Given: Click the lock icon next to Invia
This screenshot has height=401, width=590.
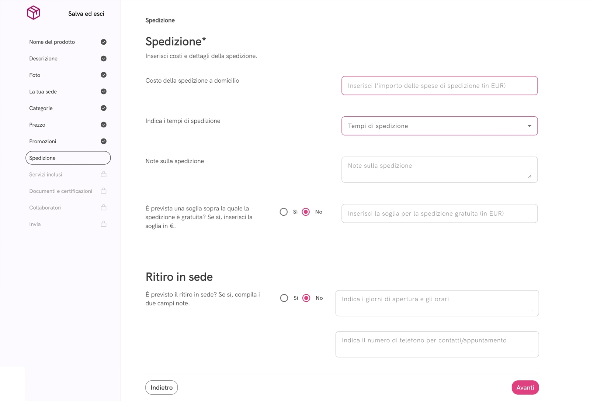Looking at the screenshot, I should click(x=104, y=224).
